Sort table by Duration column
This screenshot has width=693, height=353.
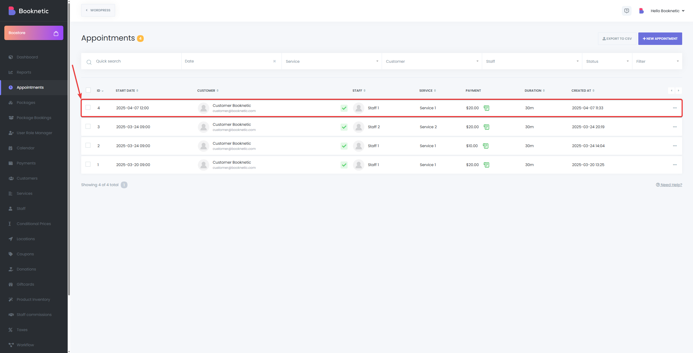tap(535, 91)
